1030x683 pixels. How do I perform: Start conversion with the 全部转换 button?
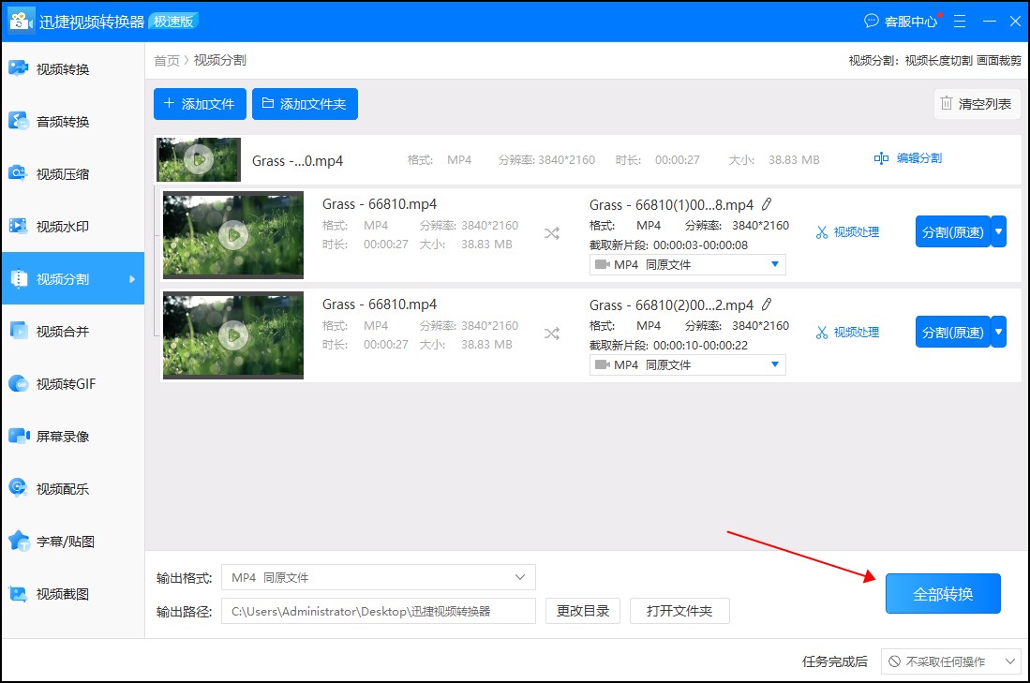coord(942,593)
